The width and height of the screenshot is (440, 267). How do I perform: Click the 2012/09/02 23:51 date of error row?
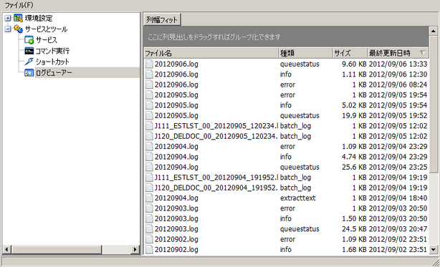(398, 239)
